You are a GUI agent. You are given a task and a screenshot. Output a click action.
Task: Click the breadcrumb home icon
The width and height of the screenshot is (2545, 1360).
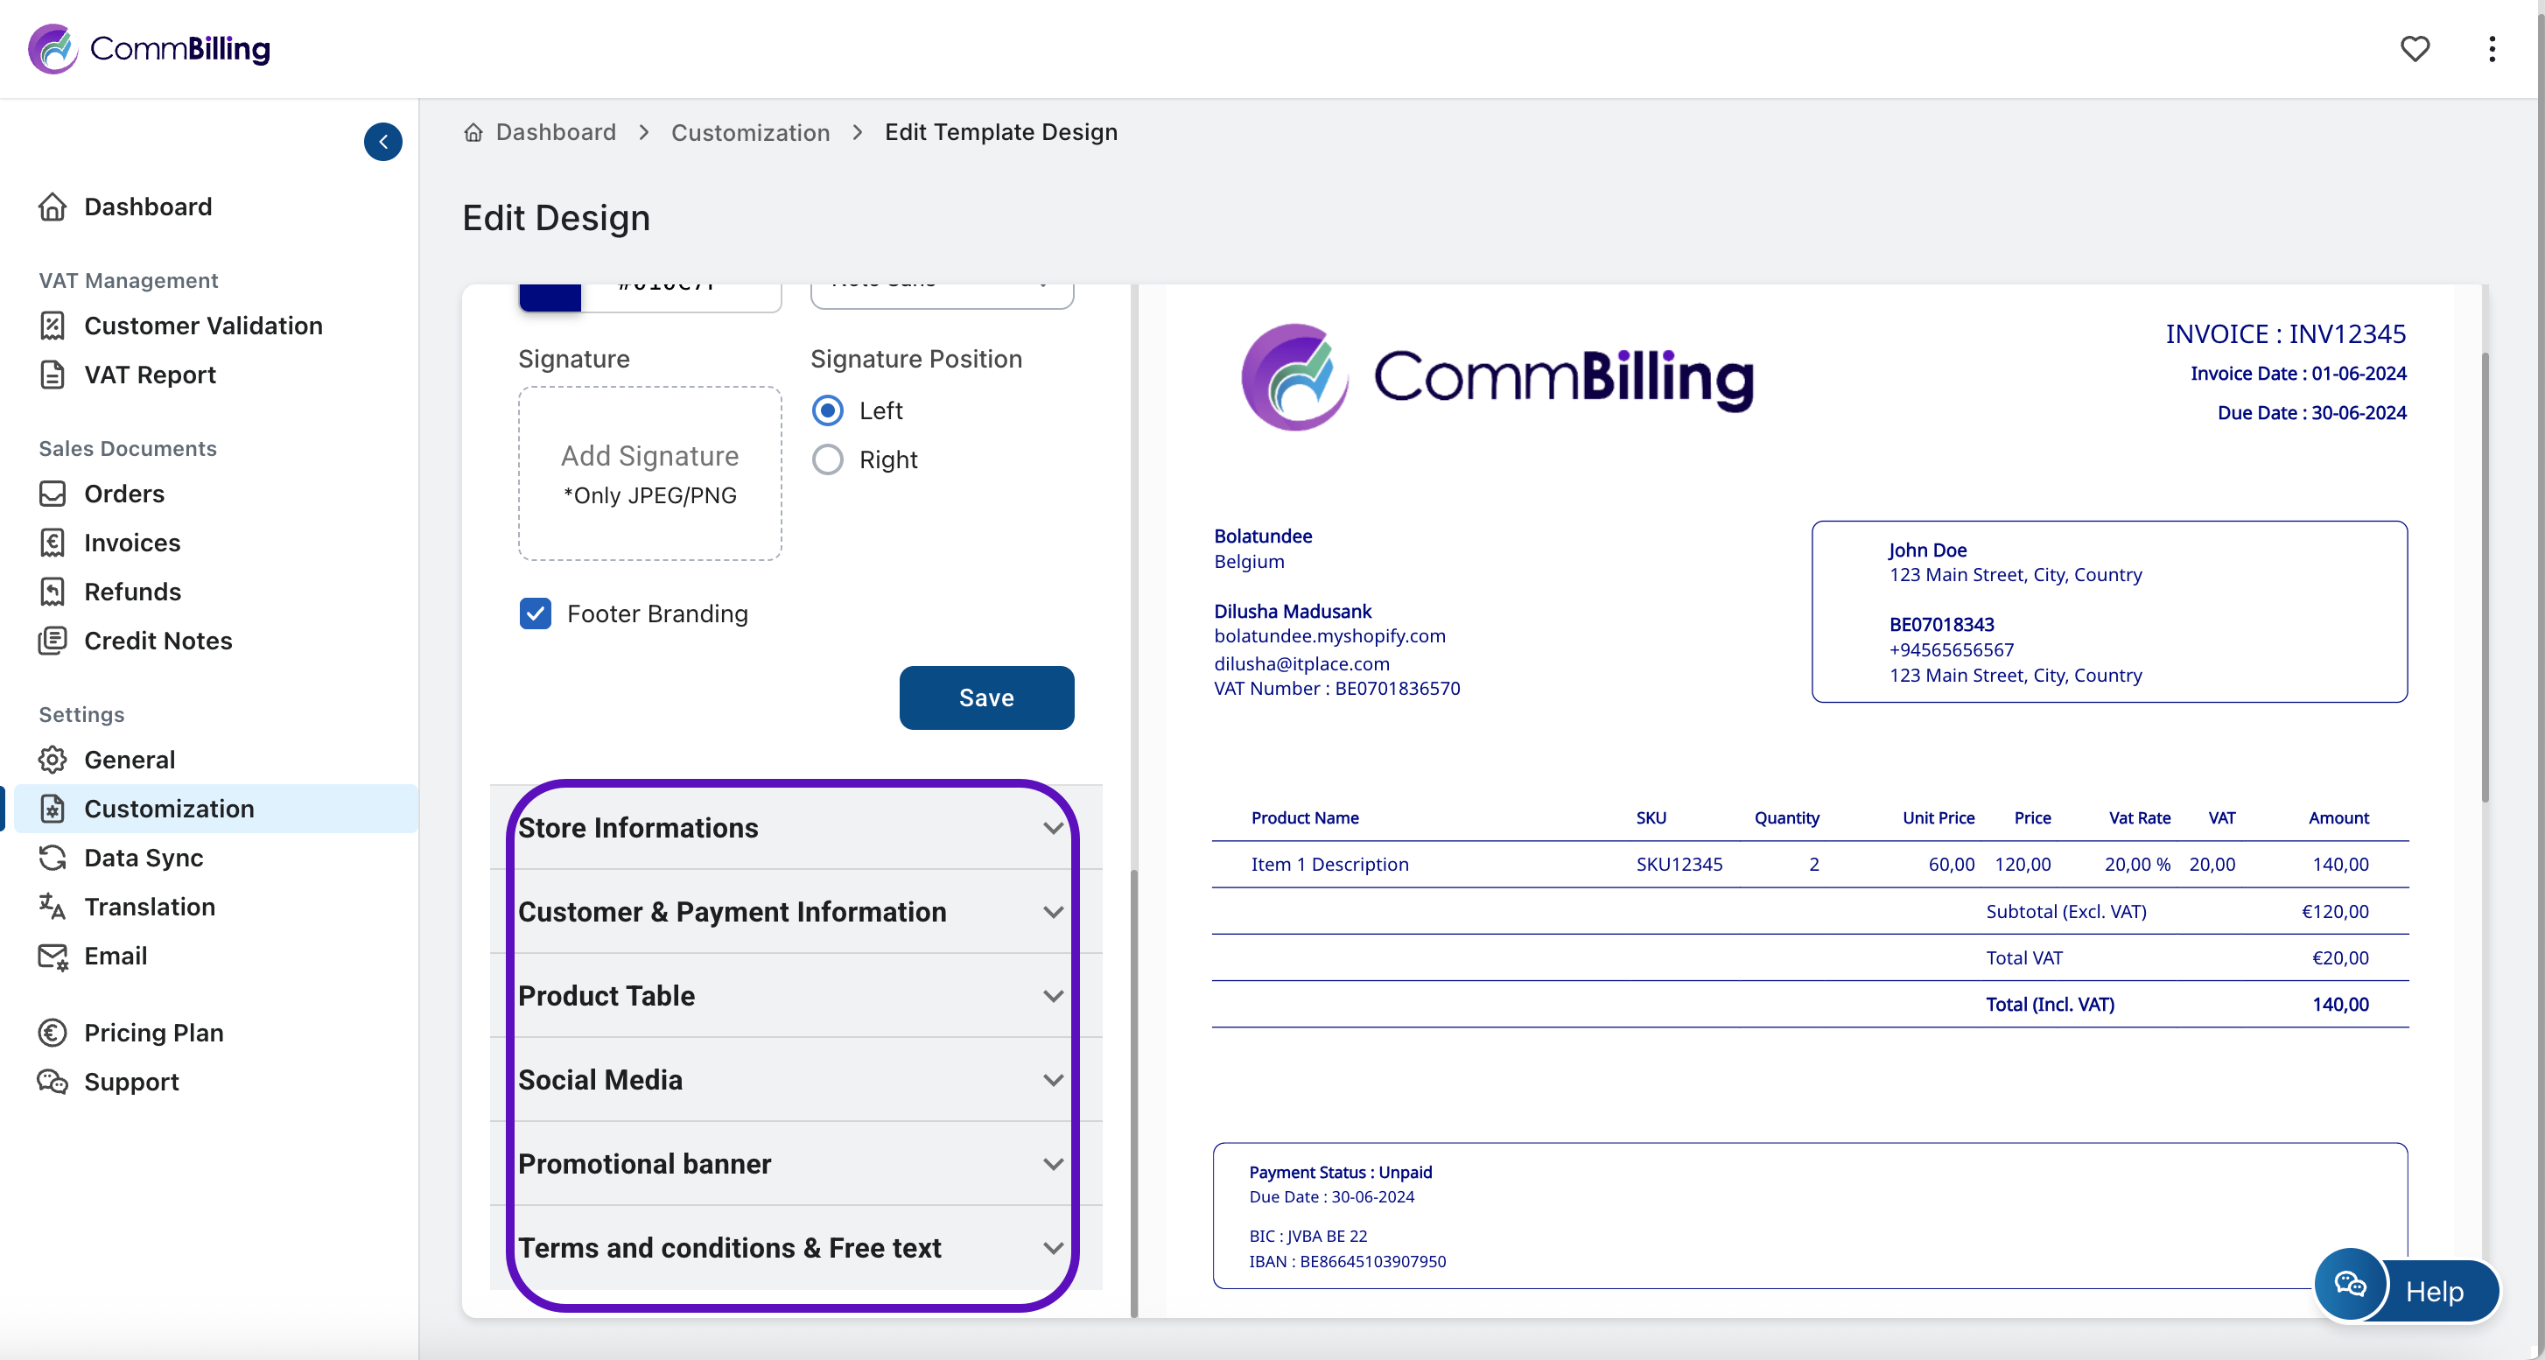(473, 132)
